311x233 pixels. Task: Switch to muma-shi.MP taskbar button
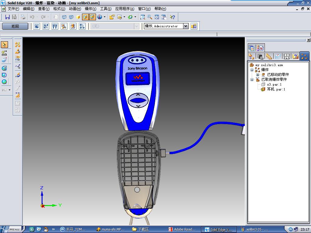click(111, 229)
